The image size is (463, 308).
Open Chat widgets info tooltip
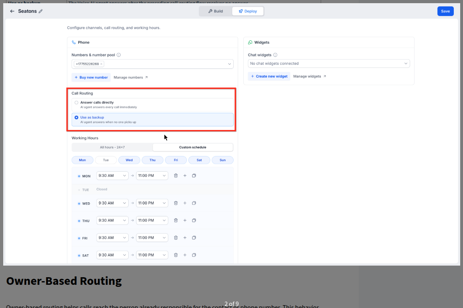click(275, 55)
